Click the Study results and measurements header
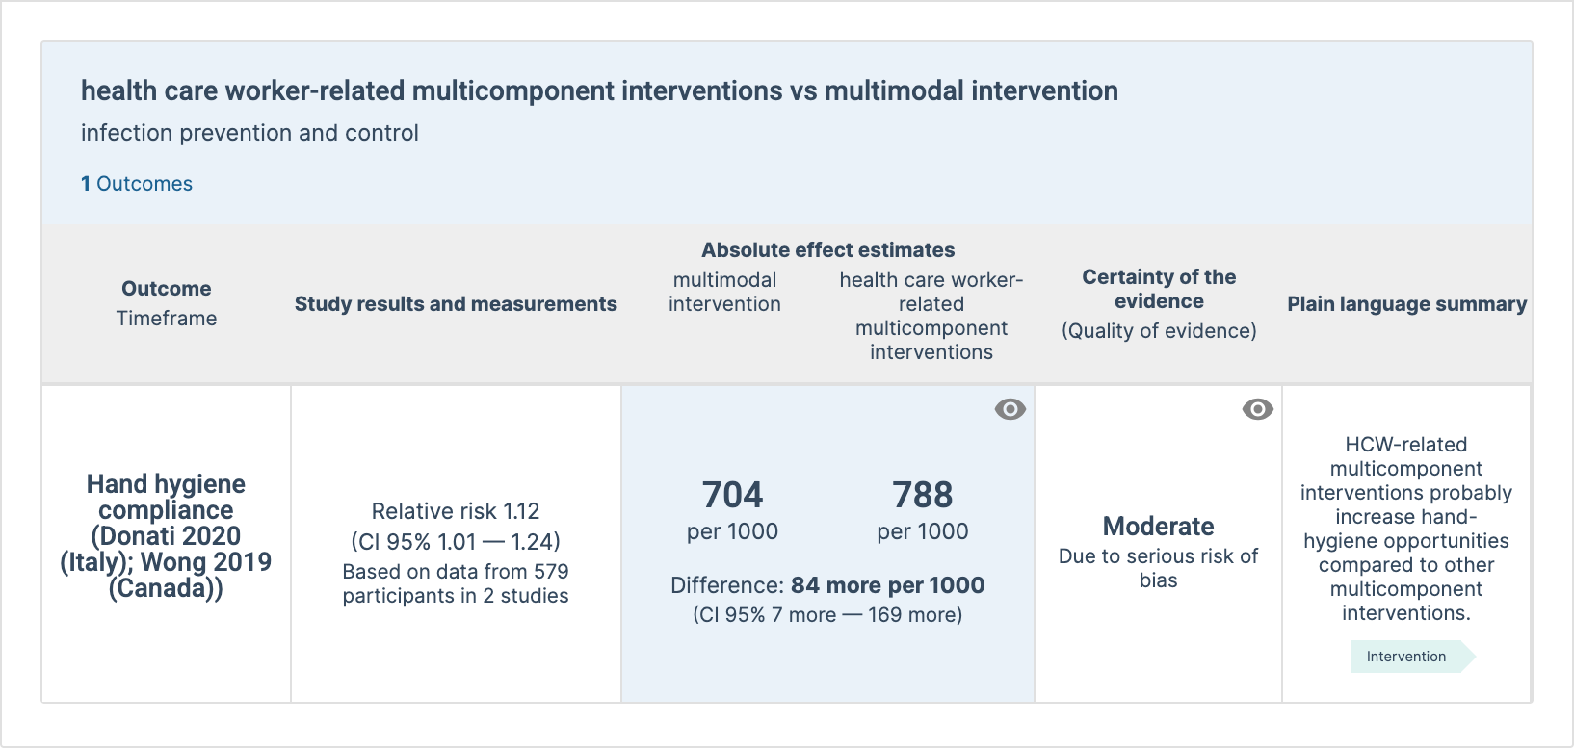Screen dimensions: 1574x748 (456, 304)
